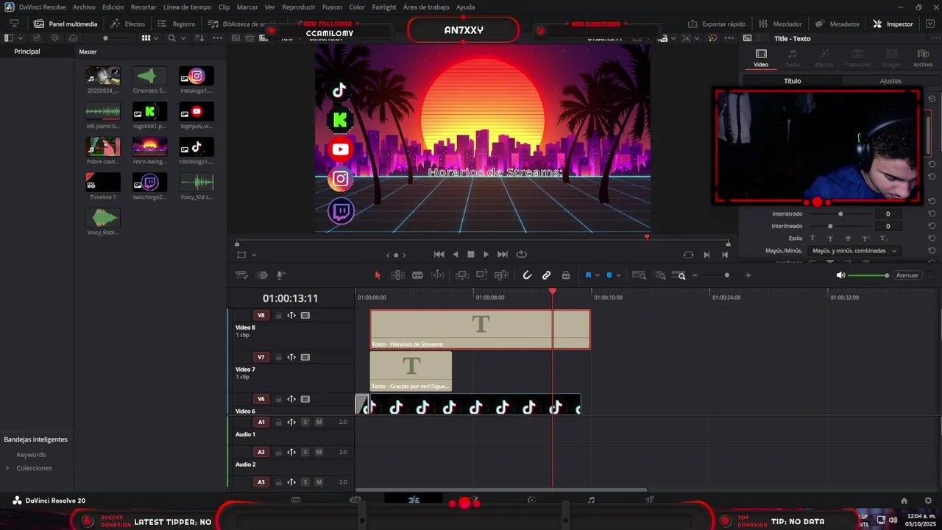Select the A1 track destination badge
This screenshot has width=942, height=530.
(x=261, y=423)
